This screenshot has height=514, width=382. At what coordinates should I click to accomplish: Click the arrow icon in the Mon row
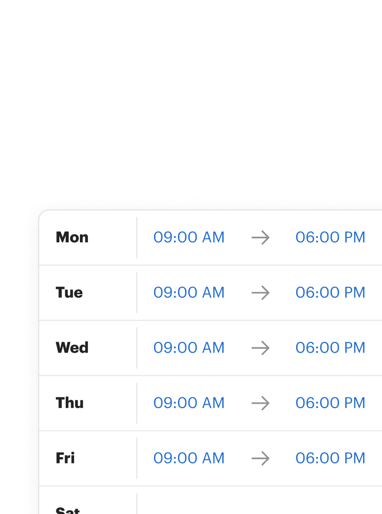coord(260,238)
